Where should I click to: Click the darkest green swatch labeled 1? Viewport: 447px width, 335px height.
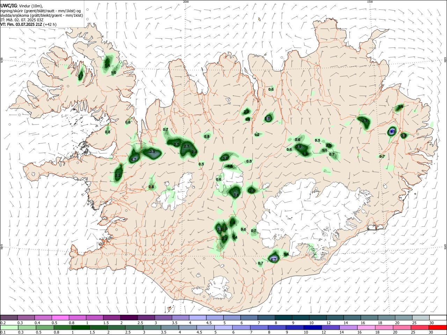click(81, 327)
